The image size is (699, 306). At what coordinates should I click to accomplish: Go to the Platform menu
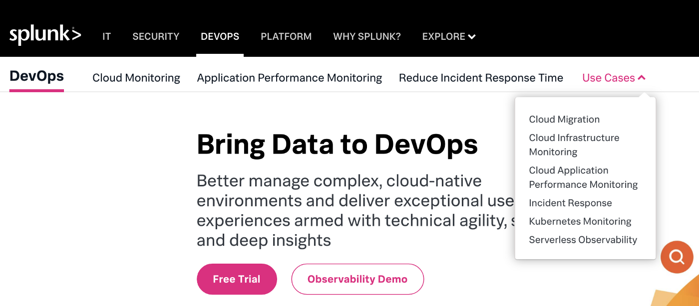[286, 36]
